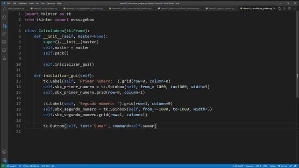Click line number 12 in the gutter
The width and height of the screenshot is (299, 168).
point(18,76)
